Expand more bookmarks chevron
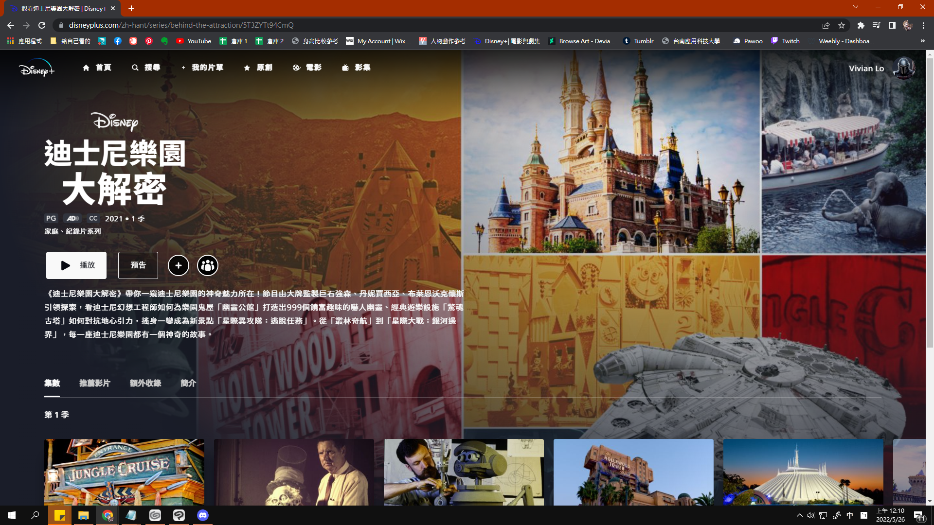 click(x=923, y=41)
